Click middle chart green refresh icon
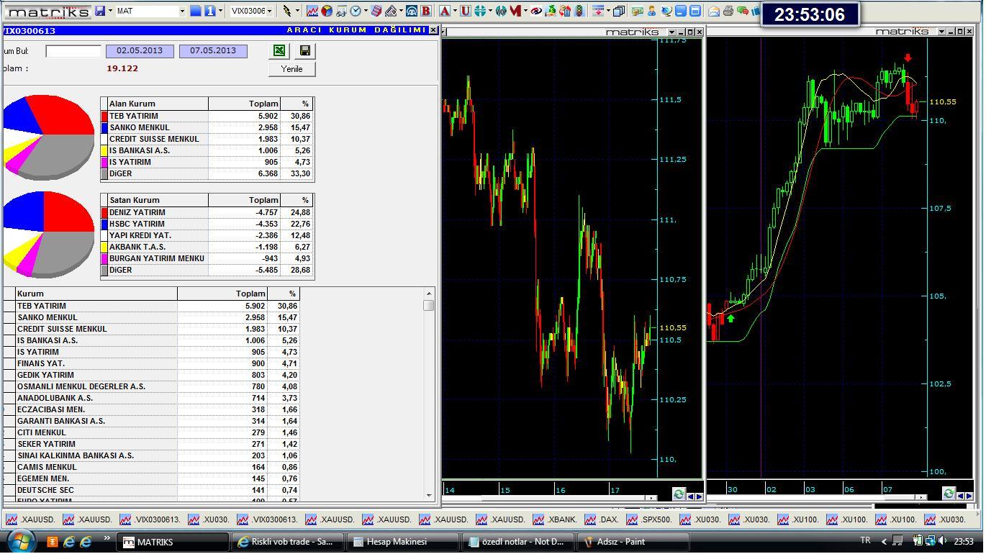 click(x=678, y=494)
